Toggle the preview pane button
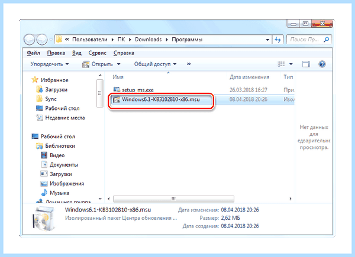 306,64
